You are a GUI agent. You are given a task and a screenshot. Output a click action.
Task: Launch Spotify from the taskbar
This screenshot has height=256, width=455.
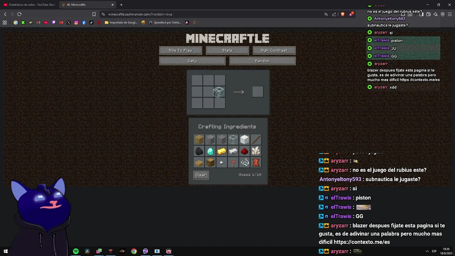pyautogui.click(x=76, y=251)
